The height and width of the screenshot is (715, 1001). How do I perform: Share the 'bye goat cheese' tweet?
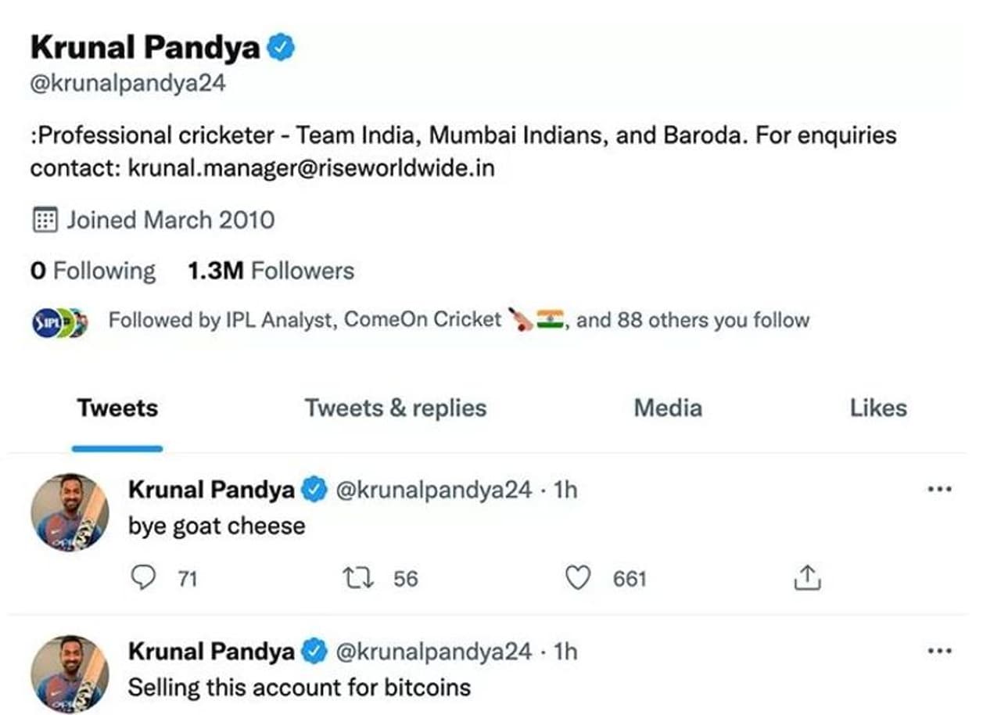coord(807,578)
